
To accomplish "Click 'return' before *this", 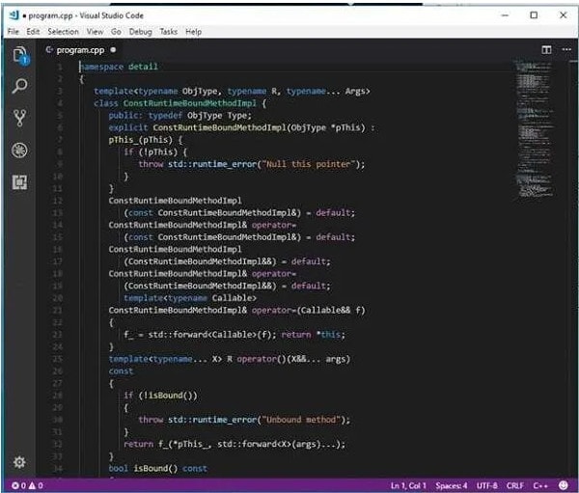I will click(x=296, y=335).
